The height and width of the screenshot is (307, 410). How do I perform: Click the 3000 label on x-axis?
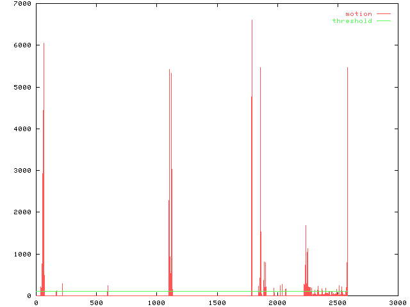397,302
